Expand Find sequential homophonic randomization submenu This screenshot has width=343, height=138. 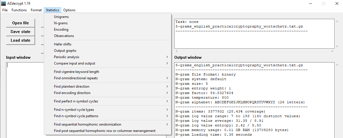107,124
